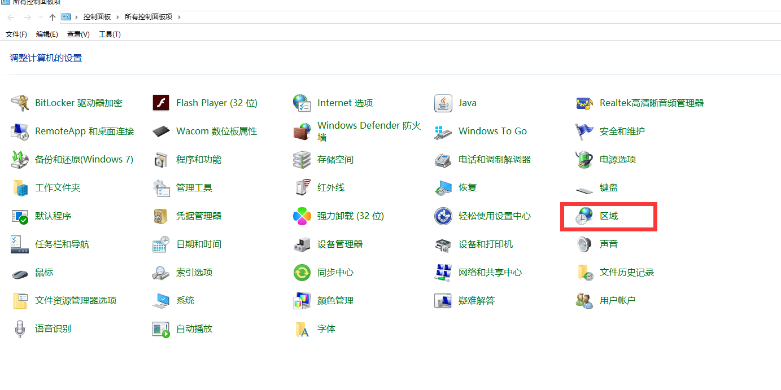Viewport: 781px width, 390px height.
Task: Expand the chevron after 控制面板 in address bar
Action: click(x=118, y=17)
